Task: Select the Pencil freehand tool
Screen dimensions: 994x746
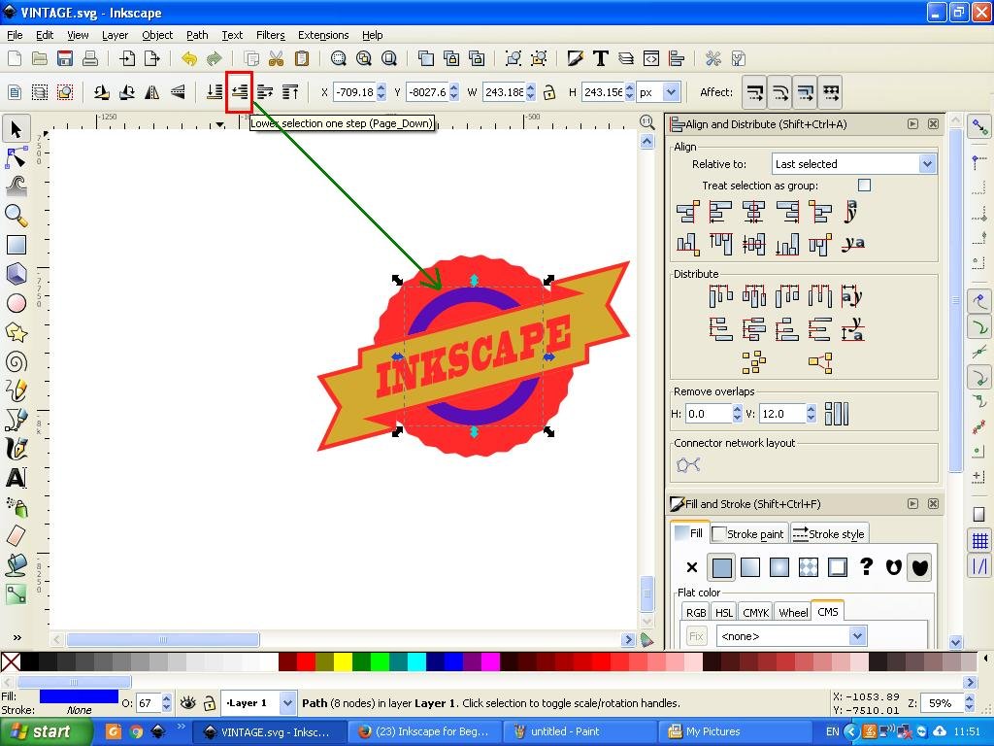Action: tap(16, 390)
